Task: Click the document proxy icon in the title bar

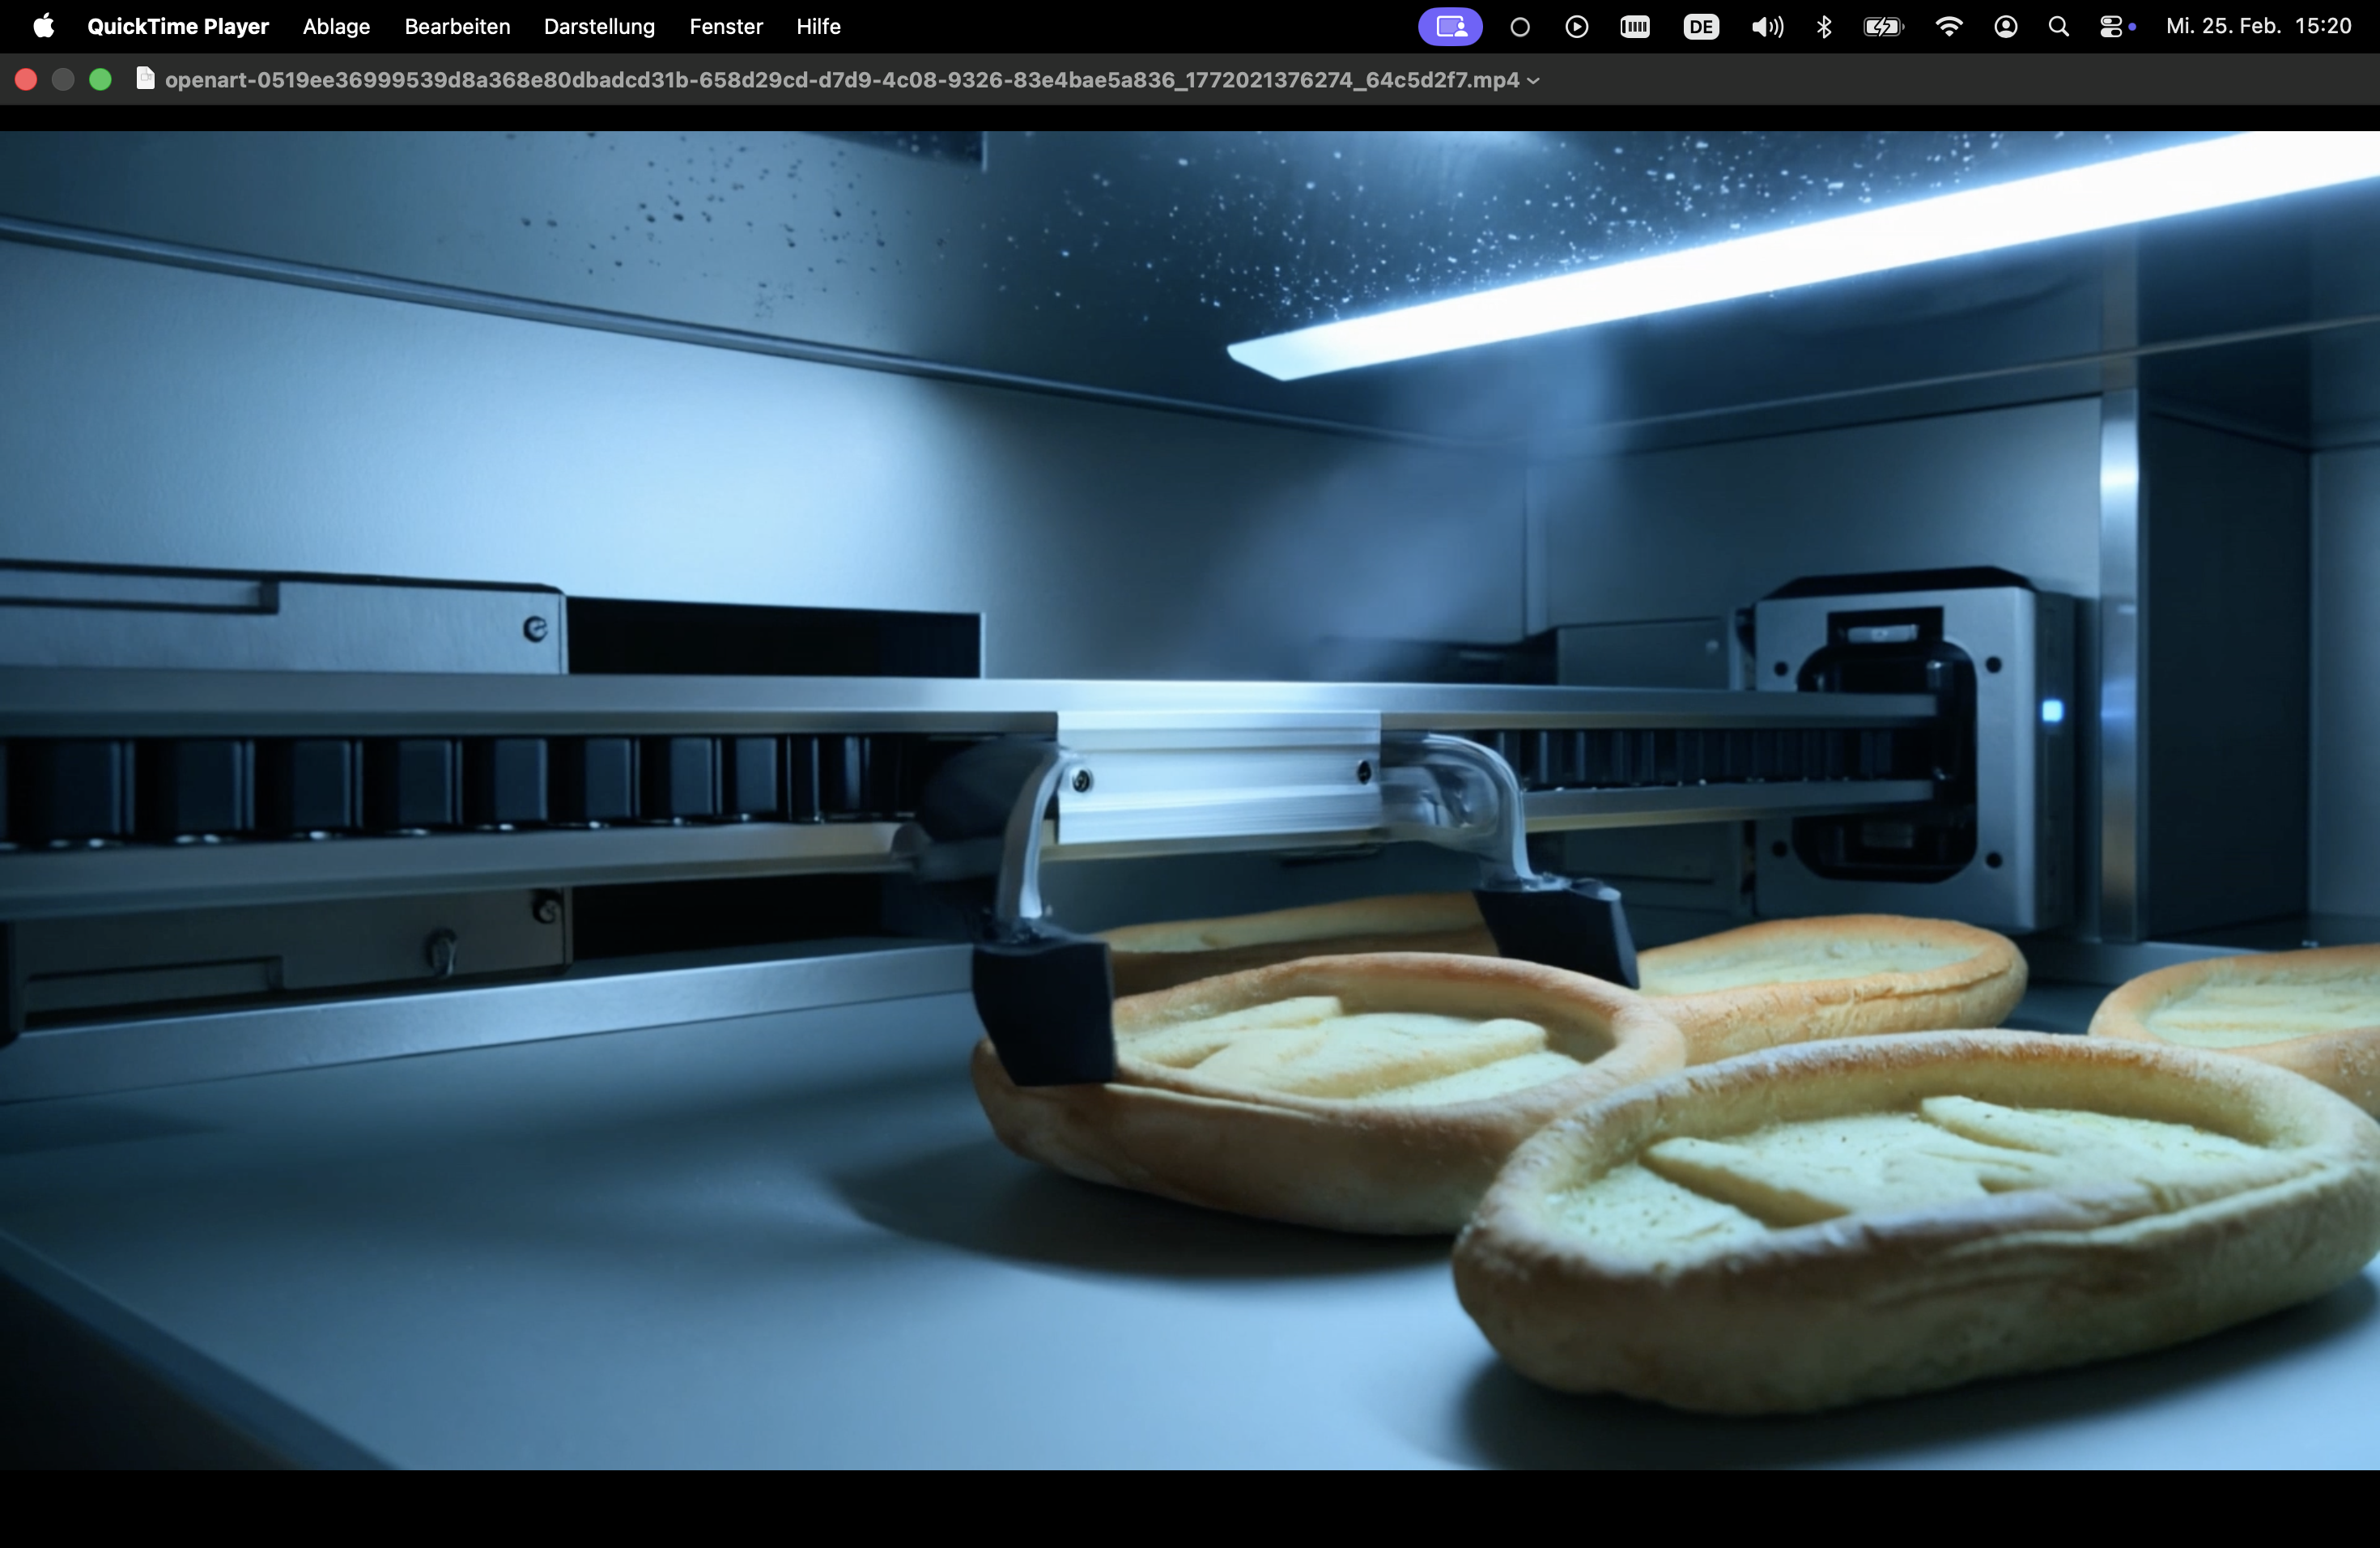Action: tap(145, 79)
